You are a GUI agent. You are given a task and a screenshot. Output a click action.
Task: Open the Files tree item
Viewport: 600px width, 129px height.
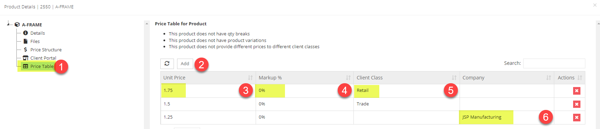point(35,41)
